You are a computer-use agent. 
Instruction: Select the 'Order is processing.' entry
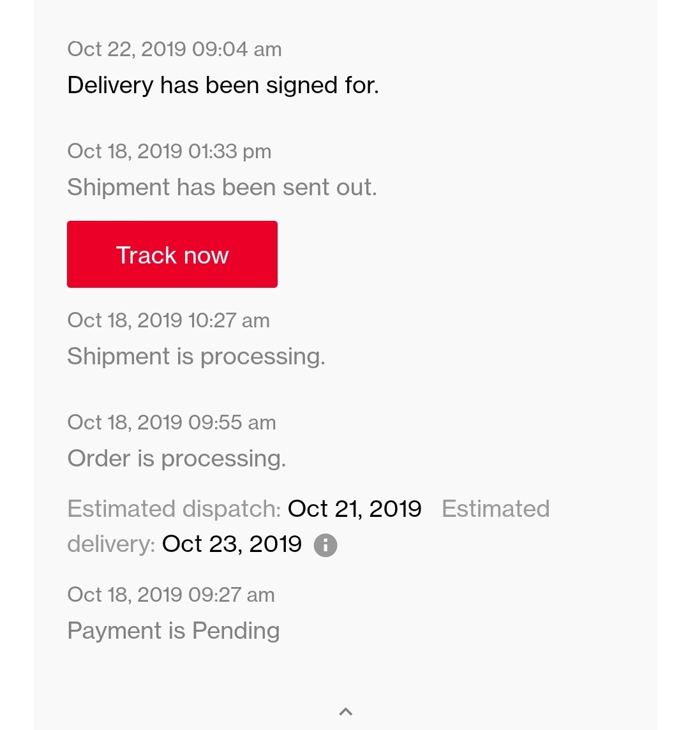pyautogui.click(x=176, y=459)
